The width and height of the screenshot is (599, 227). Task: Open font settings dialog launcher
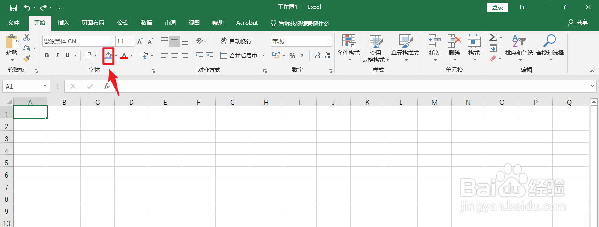click(153, 71)
